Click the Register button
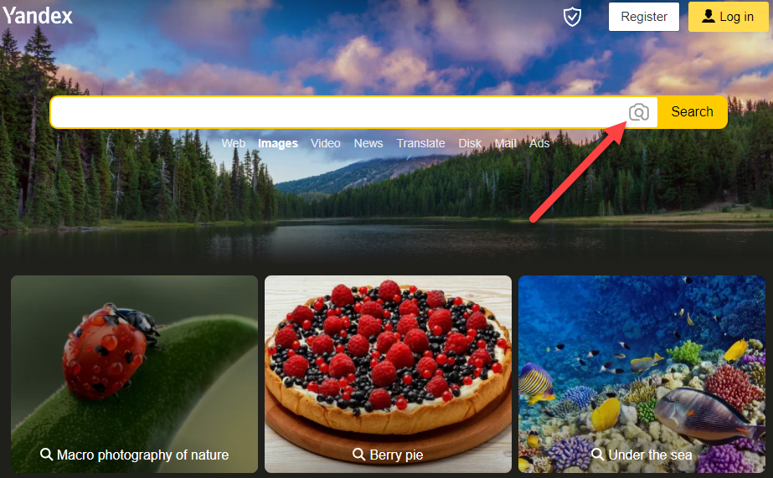Image resolution: width=773 pixels, height=478 pixels. (644, 17)
